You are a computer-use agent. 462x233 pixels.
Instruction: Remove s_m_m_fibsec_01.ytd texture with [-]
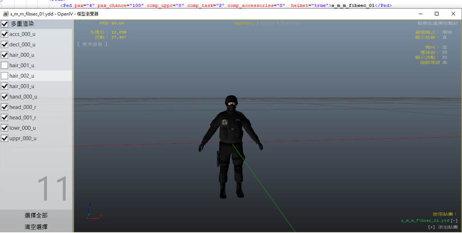point(454,221)
